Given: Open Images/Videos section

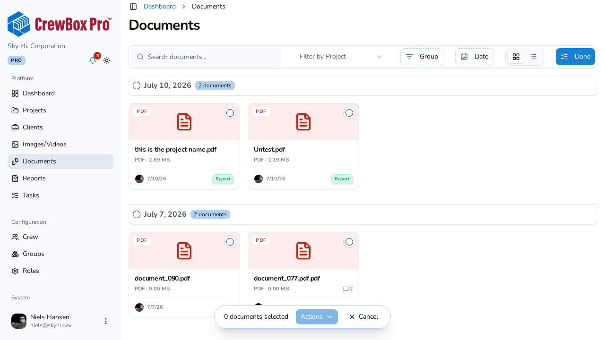Looking at the screenshot, I should click(60, 144).
